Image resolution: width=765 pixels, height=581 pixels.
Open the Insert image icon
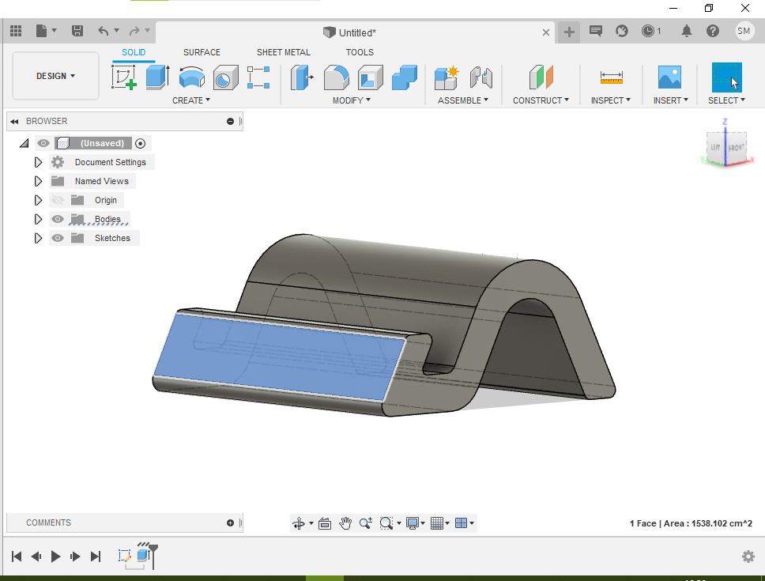tap(669, 77)
